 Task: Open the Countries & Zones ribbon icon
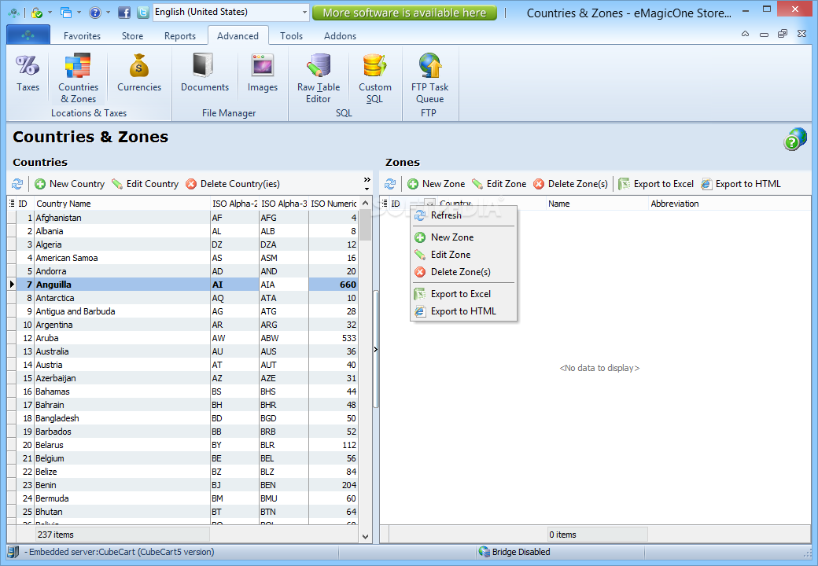tap(78, 78)
